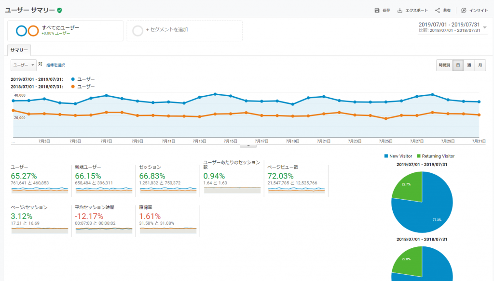Switch graph to 日 daily view
Screen dimensions: 494x281
tap(458, 65)
